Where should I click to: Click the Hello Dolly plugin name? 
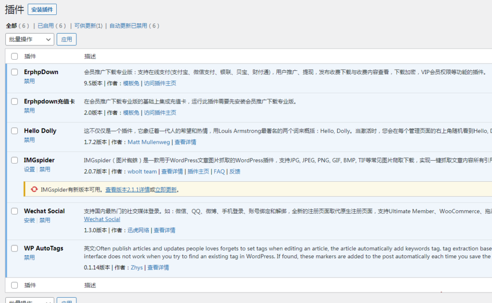pyautogui.click(x=40, y=131)
